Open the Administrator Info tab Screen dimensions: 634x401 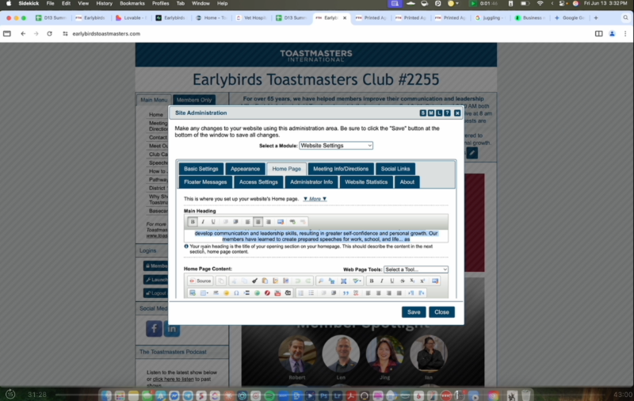[x=311, y=182]
